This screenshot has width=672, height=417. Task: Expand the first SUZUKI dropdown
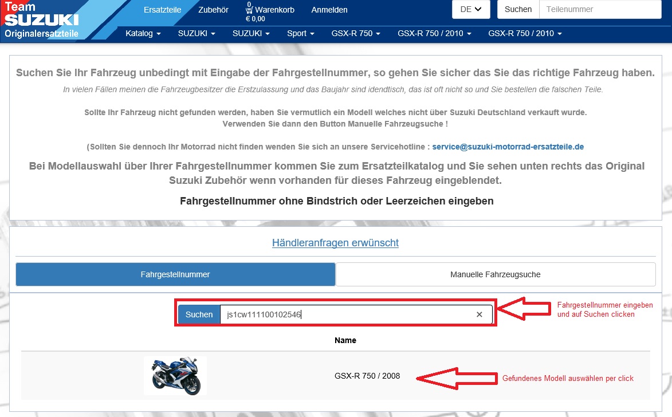point(197,33)
